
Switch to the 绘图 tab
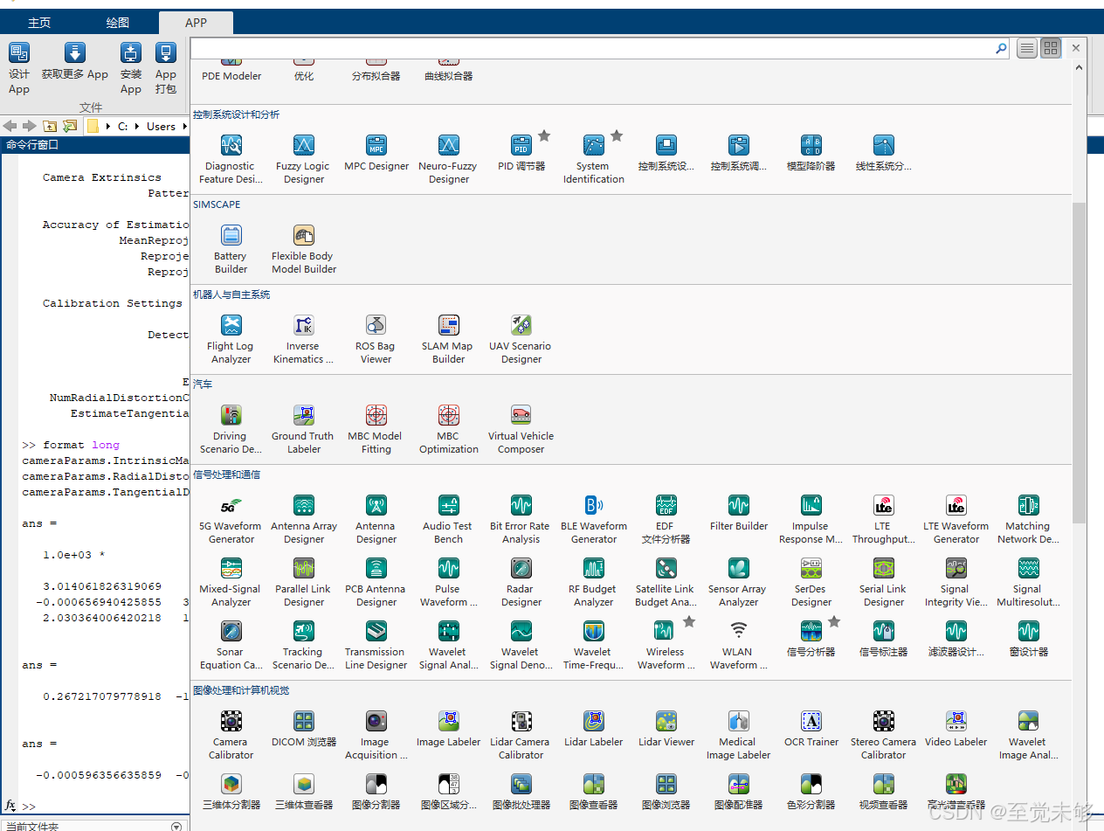tap(117, 23)
